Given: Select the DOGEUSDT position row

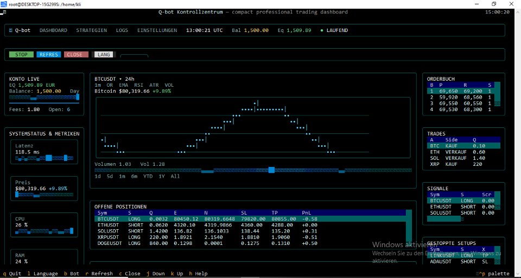Looking at the screenshot, I should click(x=250, y=243).
